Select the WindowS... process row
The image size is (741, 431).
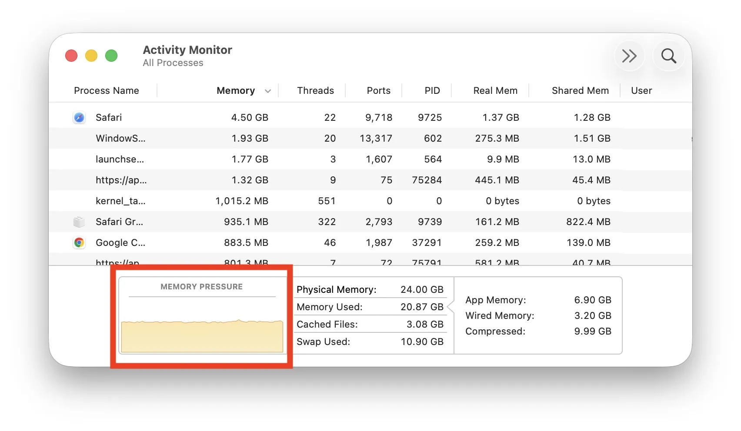click(370, 138)
